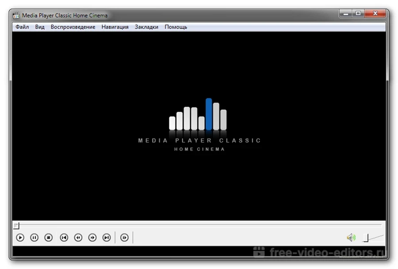Minimize the Media Player Classic window
Image resolution: width=398 pixels, height=269 pixels.
point(345,13)
